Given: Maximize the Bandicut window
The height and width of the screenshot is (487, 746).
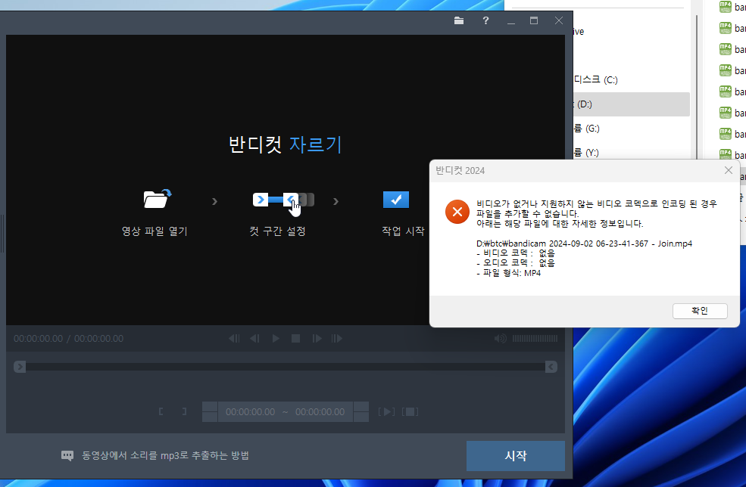Looking at the screenshot, I should coord(534,20).
